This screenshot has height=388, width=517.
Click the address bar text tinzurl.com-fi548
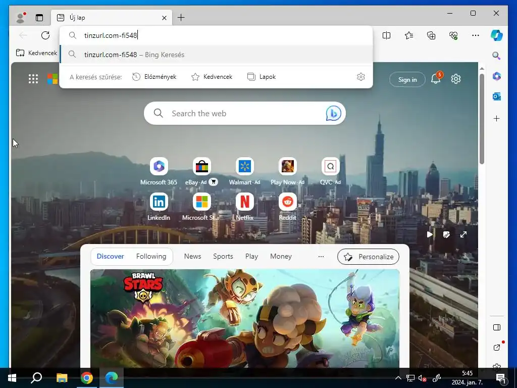(x=111, y=35)
